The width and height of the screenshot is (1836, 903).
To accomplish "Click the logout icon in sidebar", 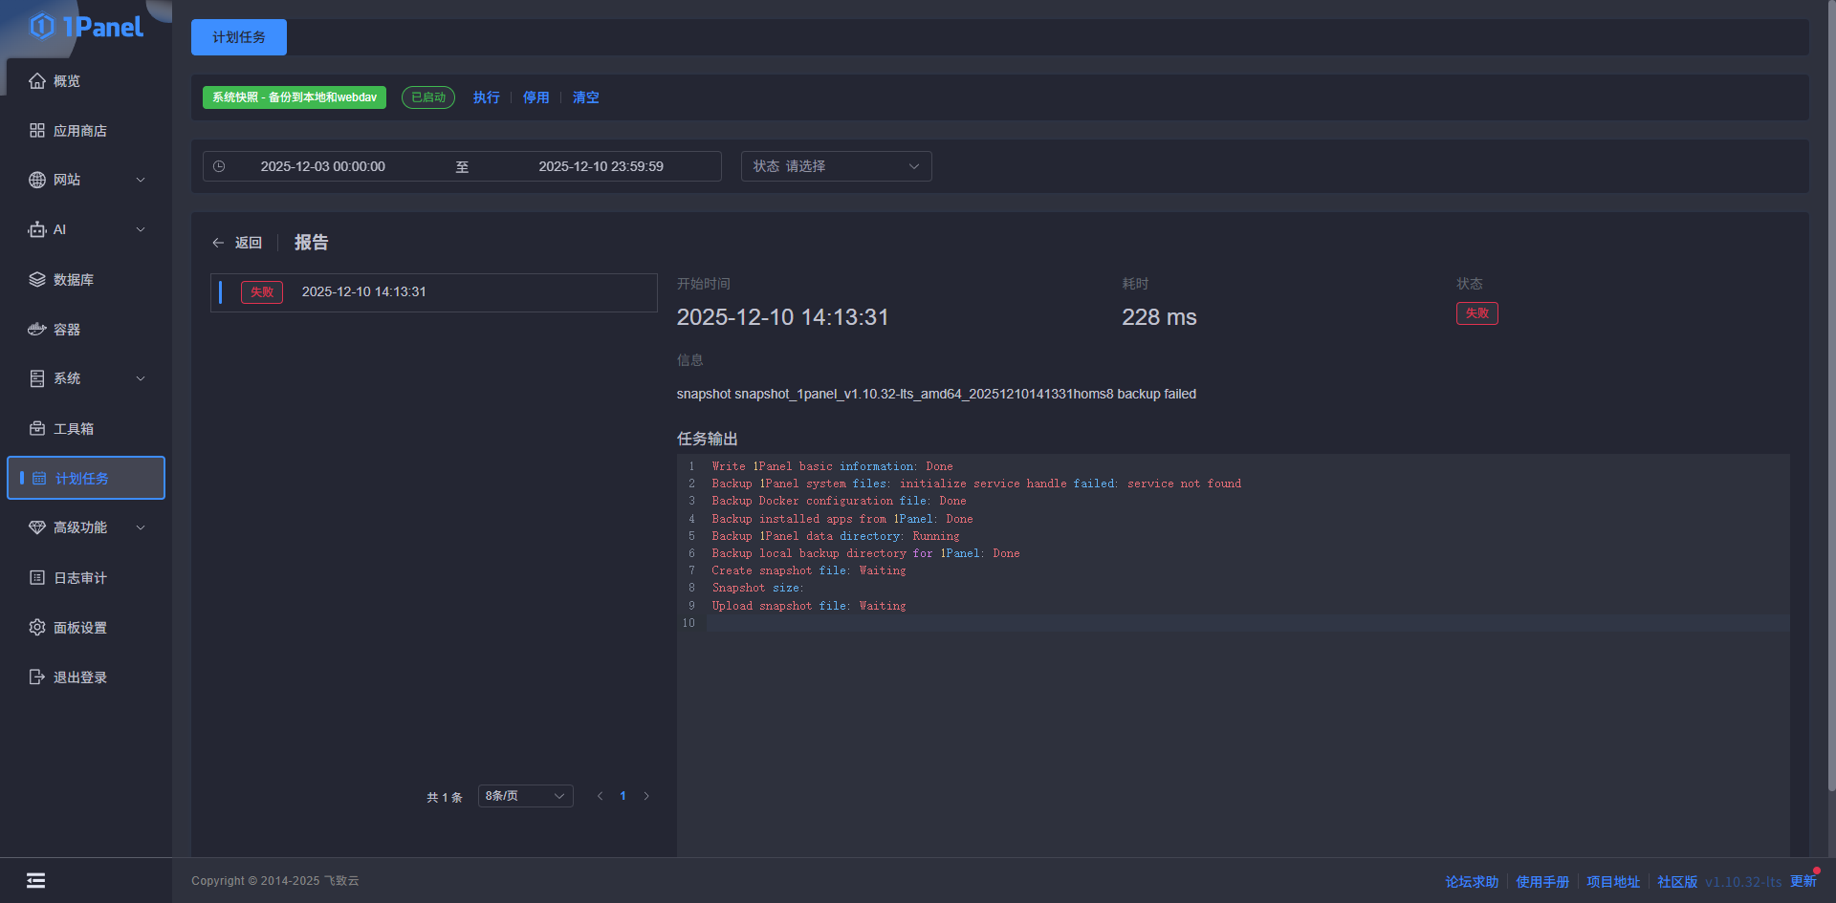I will tap(37, 677).
